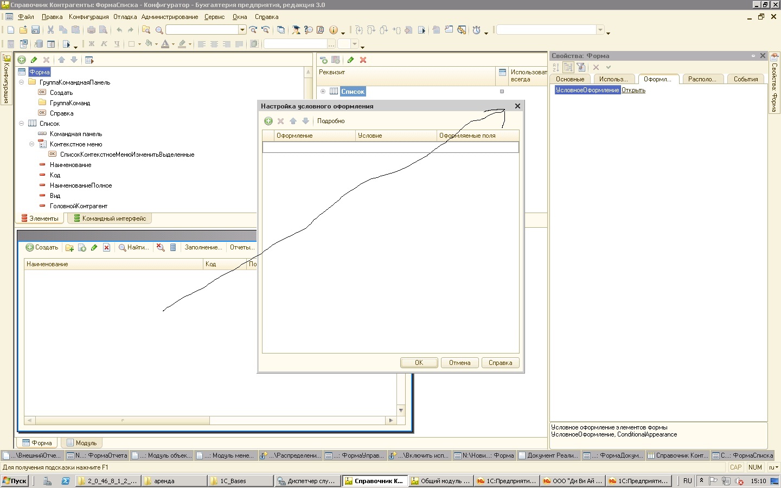Screen dimensions: 781x488
Task: Click the Создать button in form preview
Action: click(x=42, y=247)
